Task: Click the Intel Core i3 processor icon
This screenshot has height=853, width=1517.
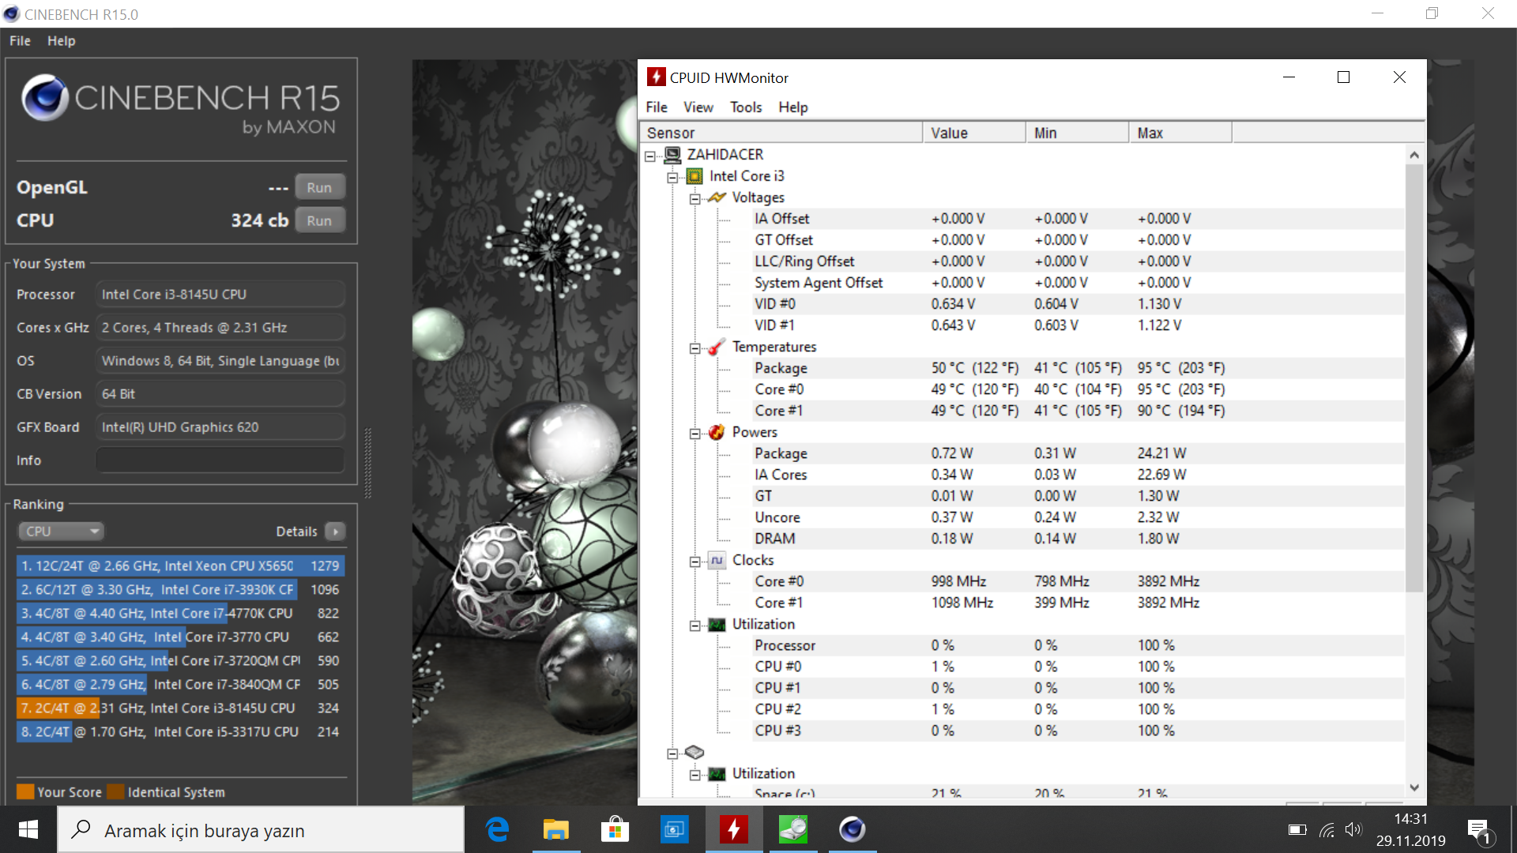Action: pos(695,176)
